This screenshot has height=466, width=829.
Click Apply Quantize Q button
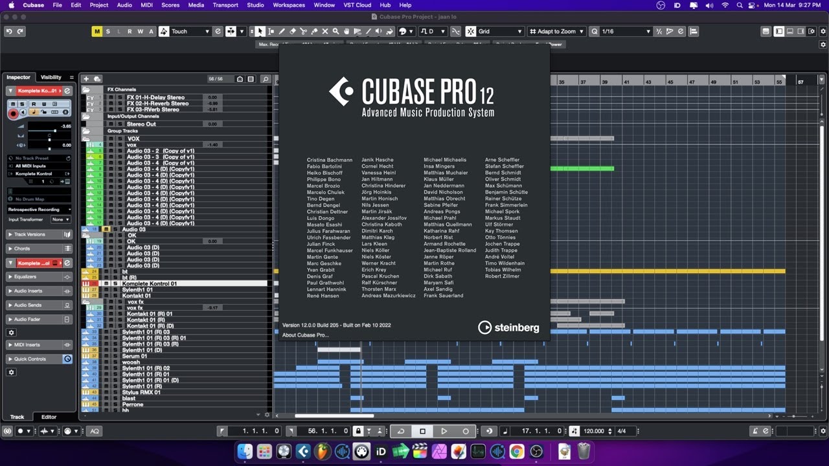[x=594, y=31]
